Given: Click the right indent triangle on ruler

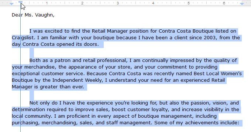Looking at the screenshot, I should [x=242, y=4].
